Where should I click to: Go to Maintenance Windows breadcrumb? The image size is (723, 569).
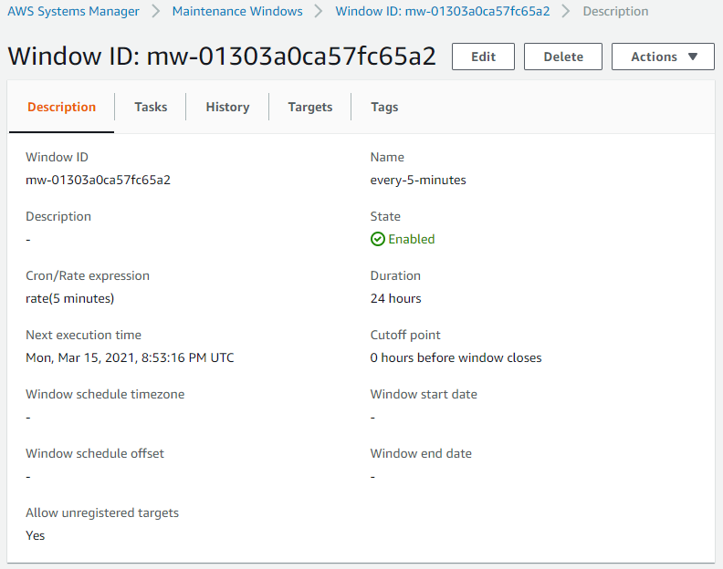pos(237,11)
